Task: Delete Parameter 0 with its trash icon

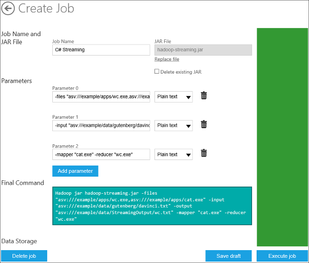Action: tap(204, 95)
